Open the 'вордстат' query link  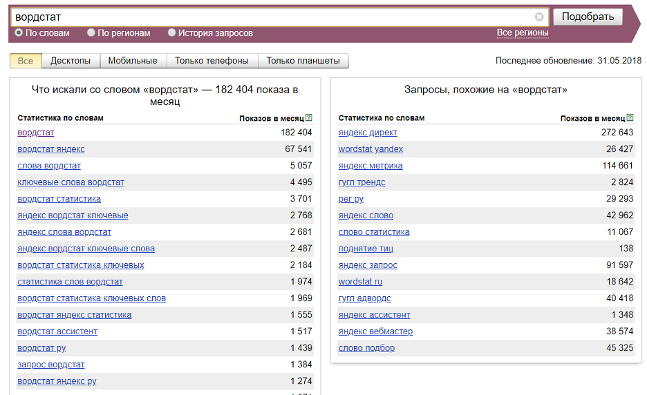coord(35,133)
